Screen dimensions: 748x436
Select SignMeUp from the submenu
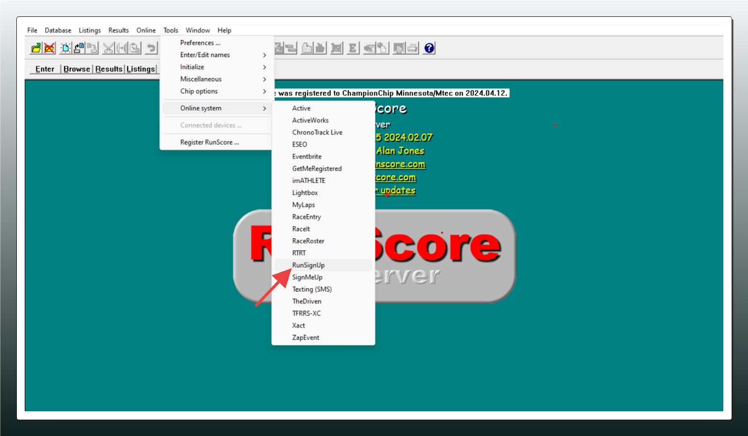323,278
